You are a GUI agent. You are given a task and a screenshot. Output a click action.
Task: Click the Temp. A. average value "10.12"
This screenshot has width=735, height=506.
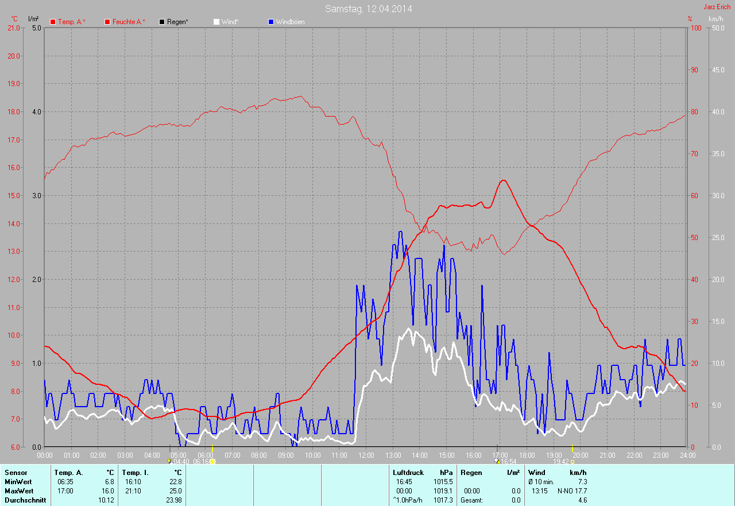click(x=106, y=500)
